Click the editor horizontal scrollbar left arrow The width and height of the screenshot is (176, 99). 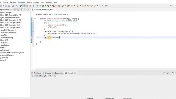point(37,69)
